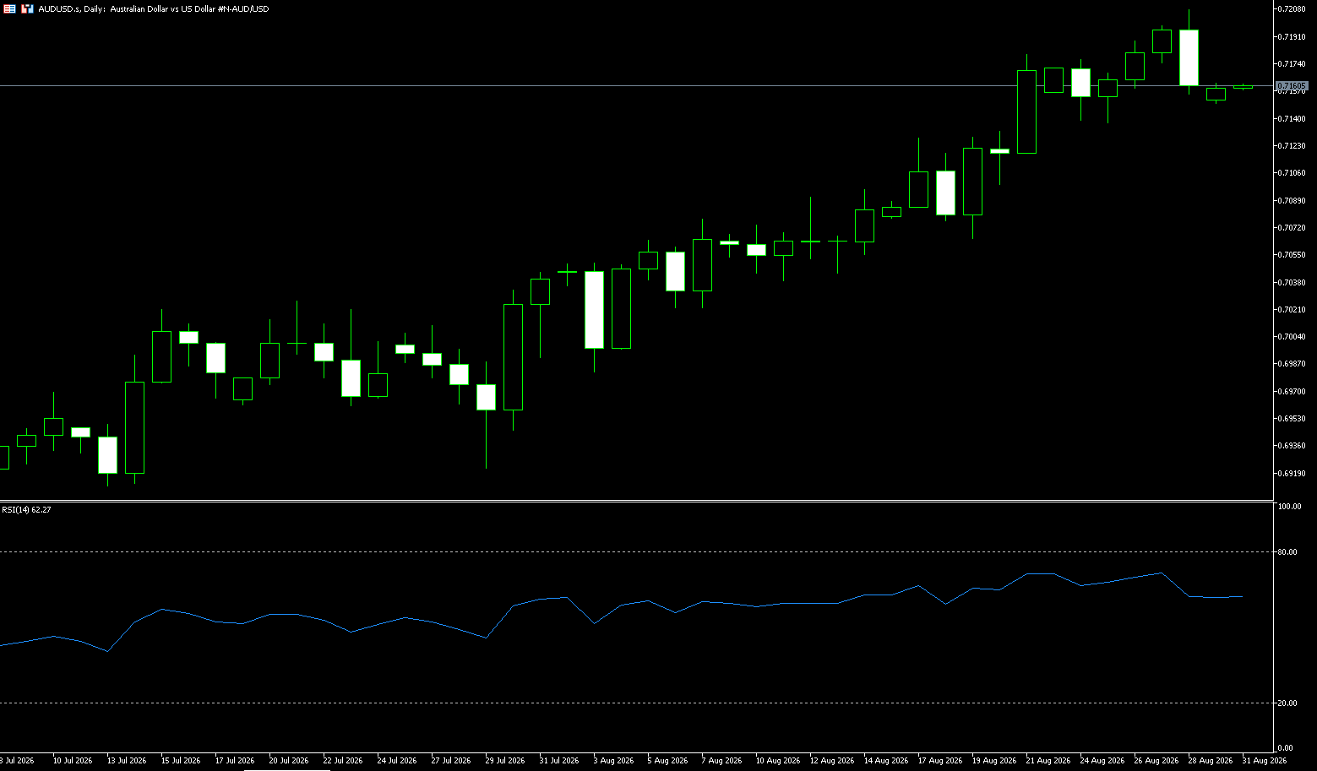Select the RSI(14) 62.27 indicator label
1317x771 pixels.
coord(26,510)
